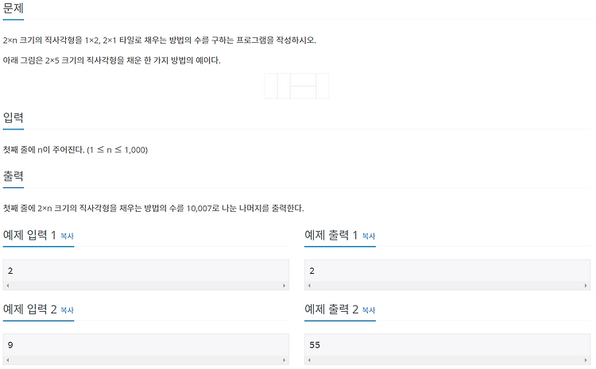Click the 출력 section heading

click(14, 175)
